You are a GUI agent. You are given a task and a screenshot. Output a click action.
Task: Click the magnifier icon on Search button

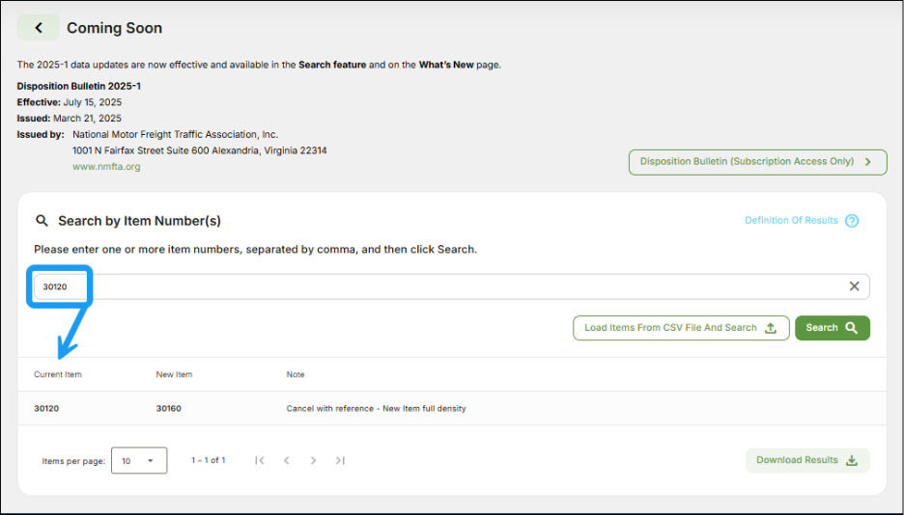851,328
